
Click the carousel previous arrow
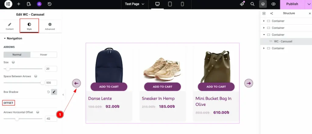(76, 83)
